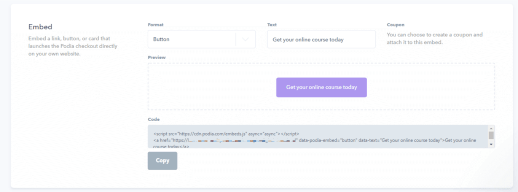This screenshot has height=192, width=518.
Task: Click the script src line in code
Action: 226,134
